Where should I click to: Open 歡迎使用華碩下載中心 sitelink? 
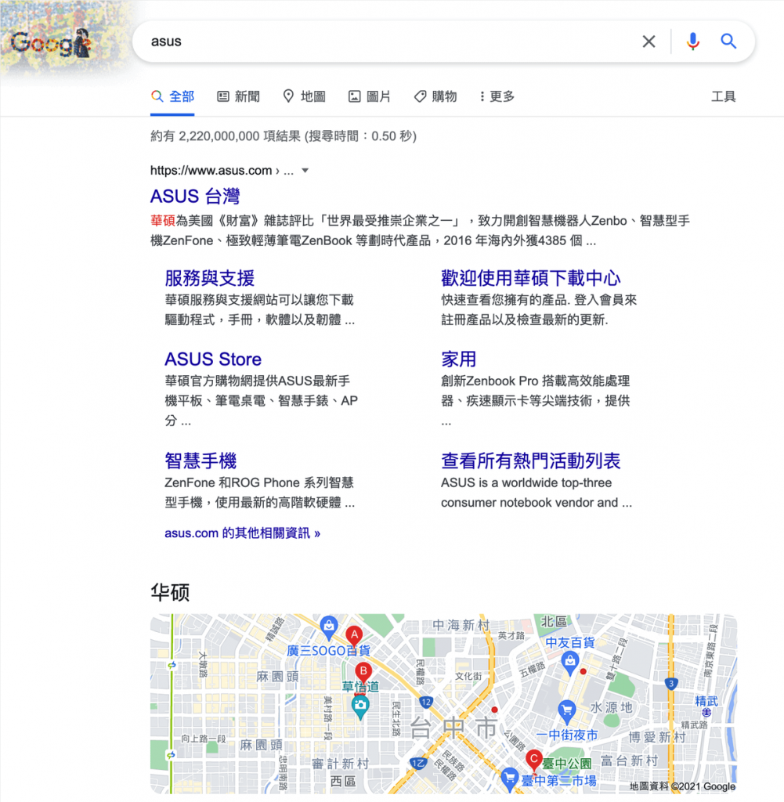coord(530,278)
